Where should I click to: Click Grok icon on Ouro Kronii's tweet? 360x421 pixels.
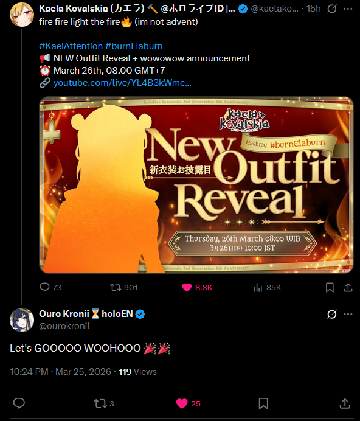coord(332,314)
